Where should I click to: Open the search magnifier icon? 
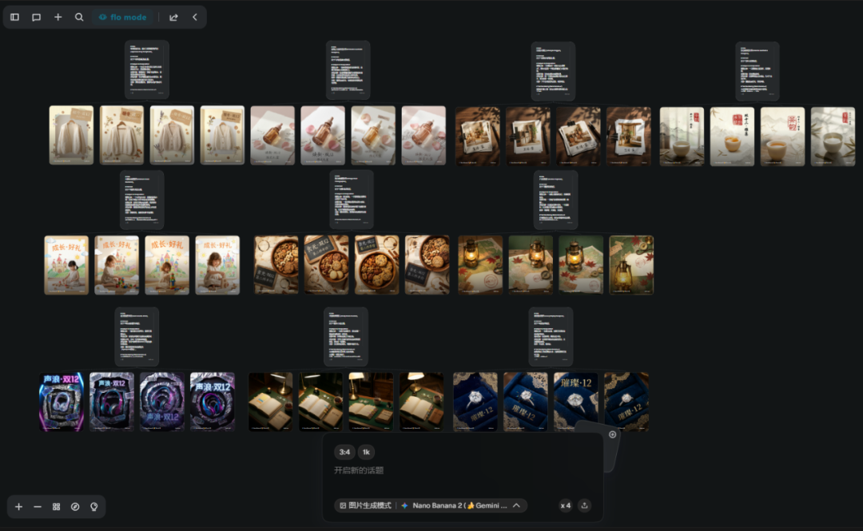79,17
